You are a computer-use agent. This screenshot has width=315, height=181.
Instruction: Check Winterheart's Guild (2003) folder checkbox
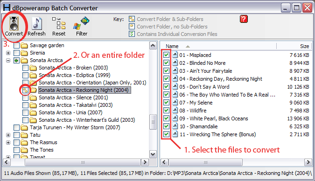coord(25,120)
